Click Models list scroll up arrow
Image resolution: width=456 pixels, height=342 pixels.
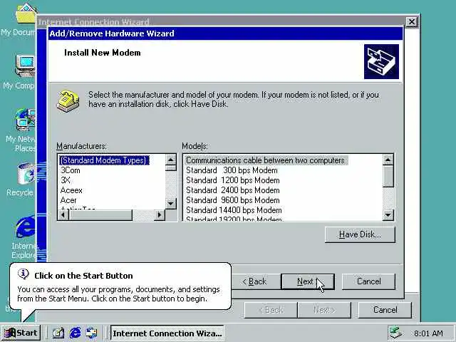388,160
